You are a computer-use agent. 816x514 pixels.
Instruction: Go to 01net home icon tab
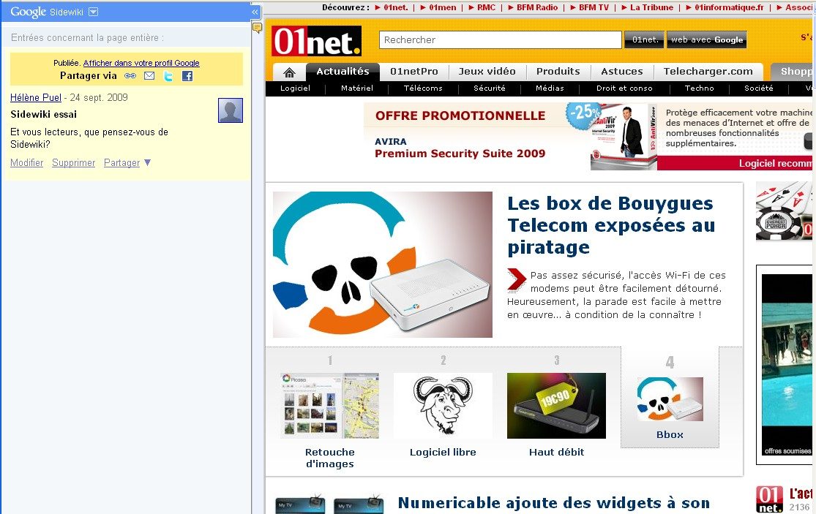(290, 72)
